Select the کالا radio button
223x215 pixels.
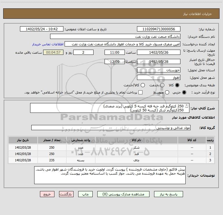point(177,85)
